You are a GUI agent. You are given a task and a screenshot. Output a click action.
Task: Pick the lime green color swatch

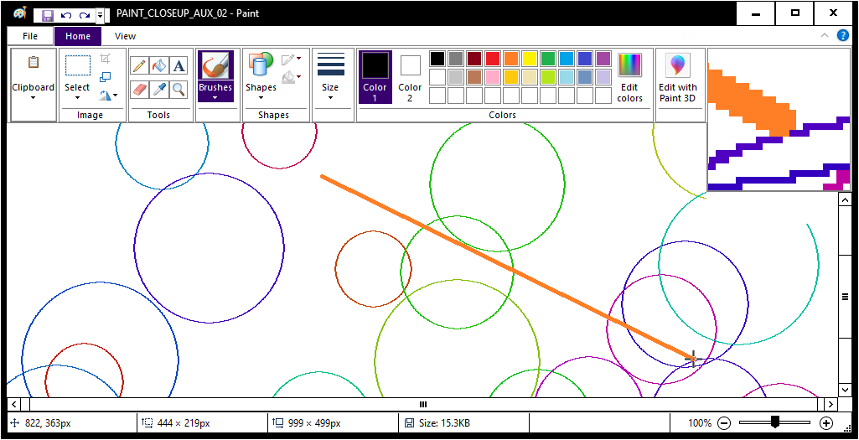(x=548, y=77)
